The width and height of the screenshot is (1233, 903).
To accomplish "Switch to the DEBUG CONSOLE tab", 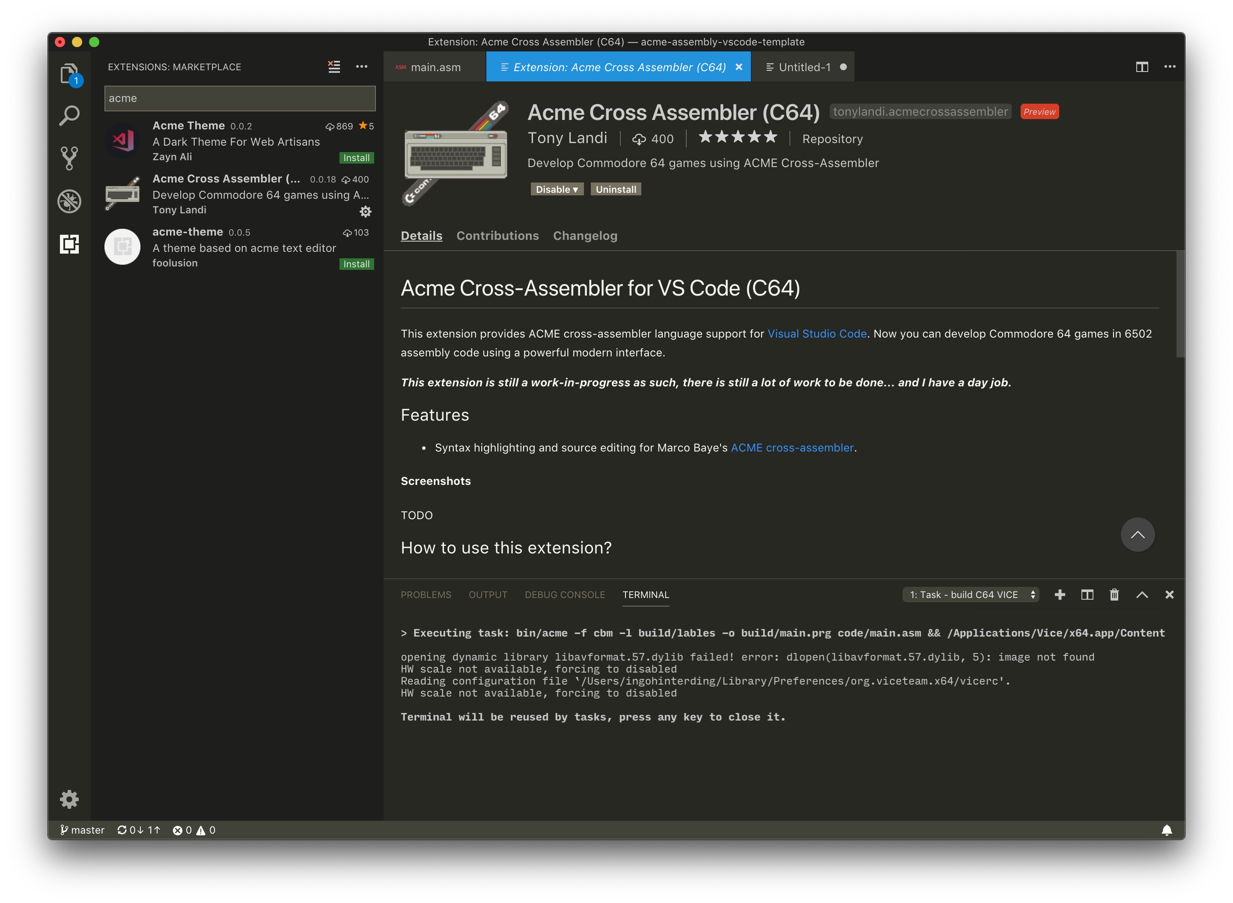I will 565,595.
